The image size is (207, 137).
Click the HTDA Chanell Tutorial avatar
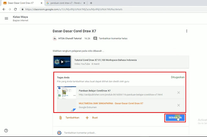click(55, 38)
